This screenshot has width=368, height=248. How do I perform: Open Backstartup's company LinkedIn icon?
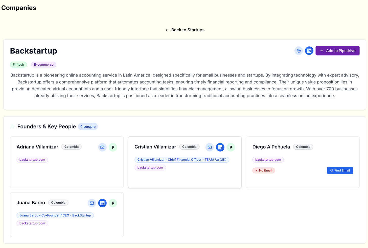(x=309, y=51)
